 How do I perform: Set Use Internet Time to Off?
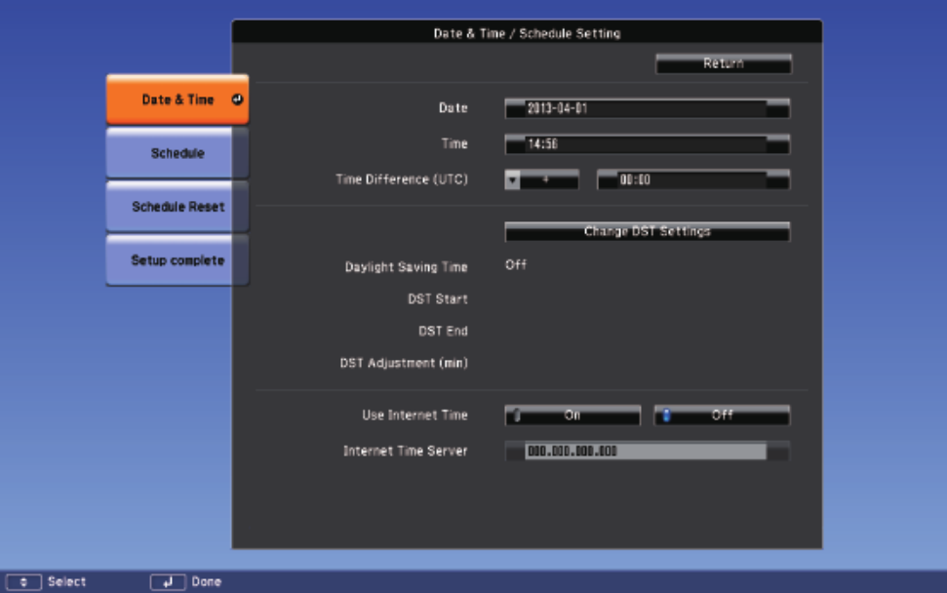(x=722, y=415)
